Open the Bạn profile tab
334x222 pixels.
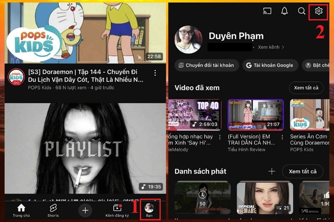149,210
